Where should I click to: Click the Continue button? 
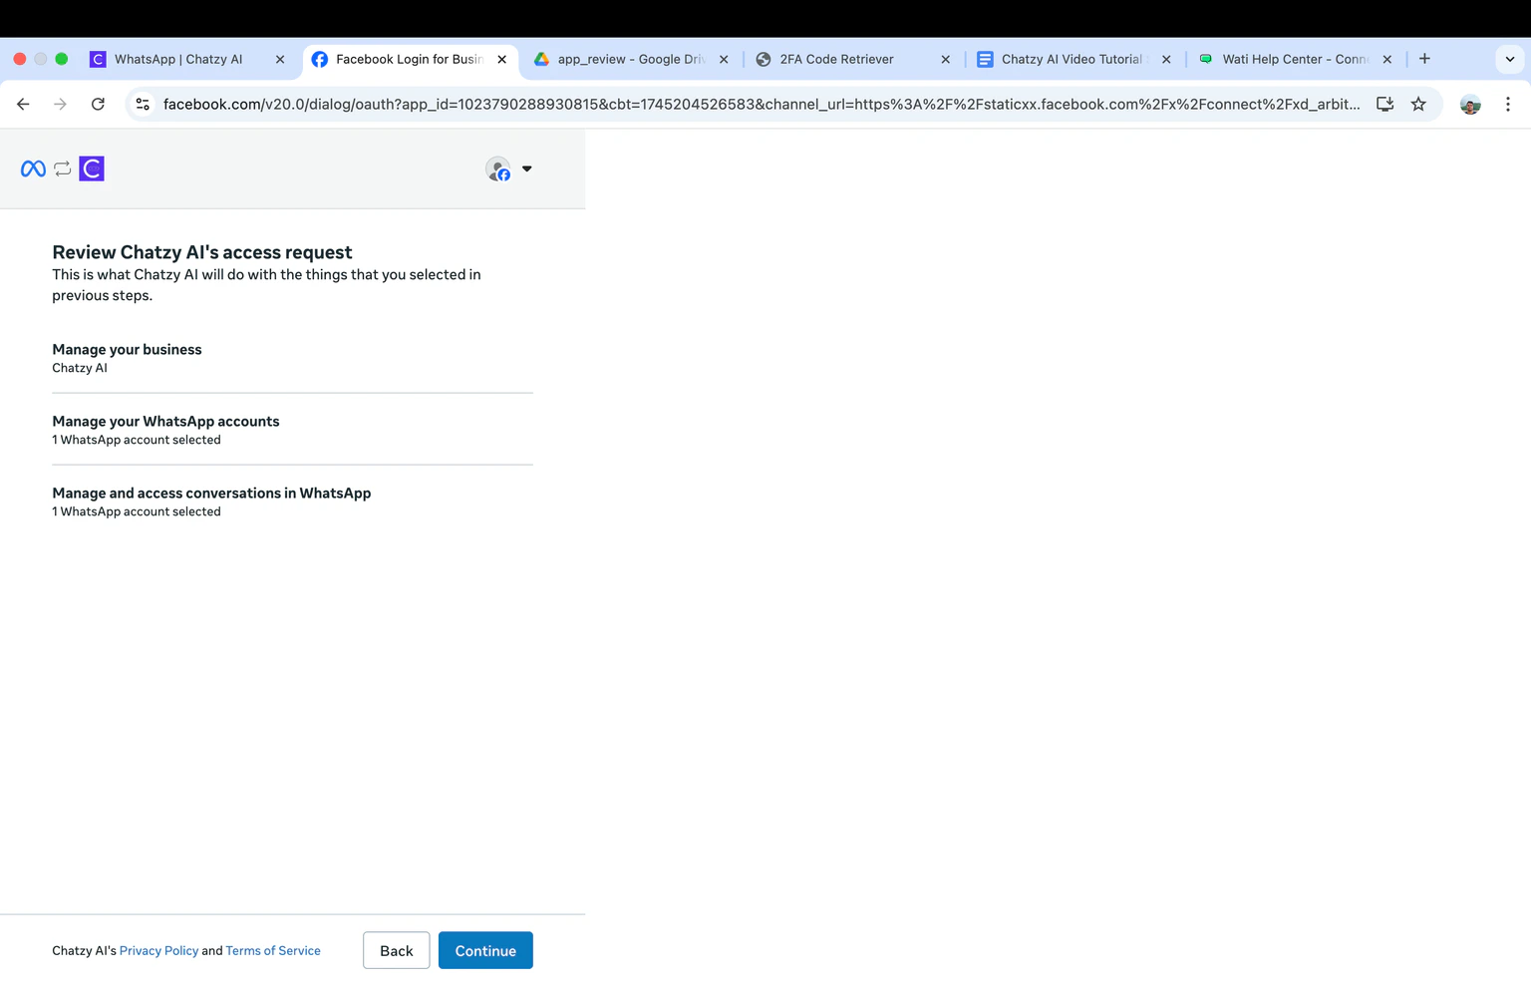[485, 950]
